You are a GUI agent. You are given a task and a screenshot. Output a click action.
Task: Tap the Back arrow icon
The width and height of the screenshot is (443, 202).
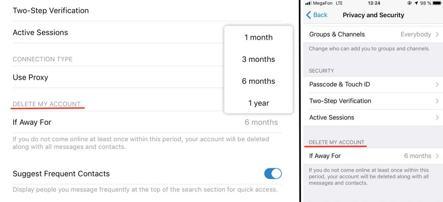tap(308, 15)
